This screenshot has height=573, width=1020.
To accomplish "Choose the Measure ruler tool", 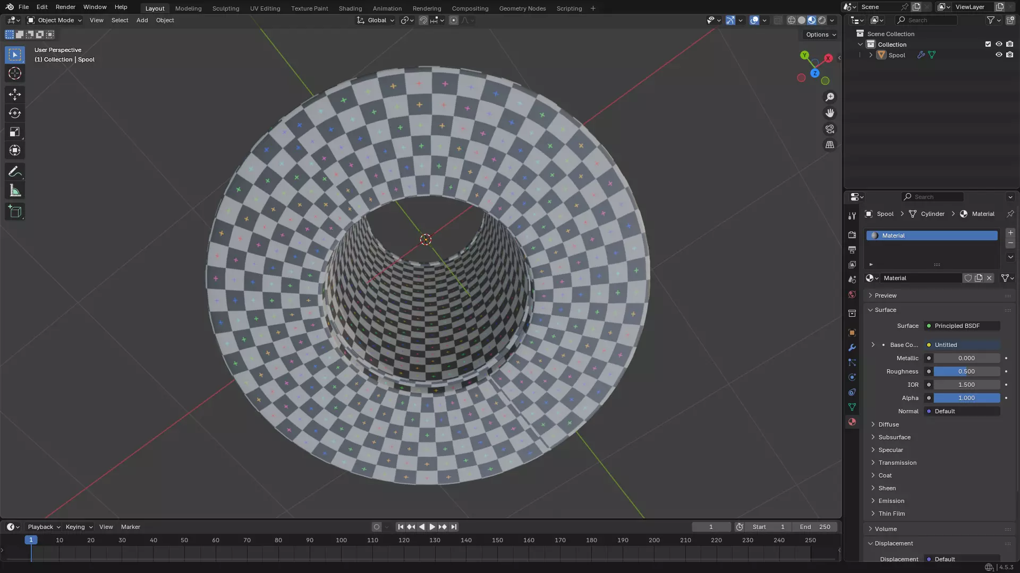I will 15,191.
